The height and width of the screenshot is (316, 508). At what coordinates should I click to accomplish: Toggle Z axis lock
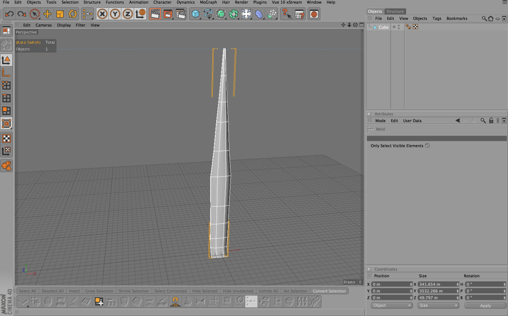[x=128, y=14]
